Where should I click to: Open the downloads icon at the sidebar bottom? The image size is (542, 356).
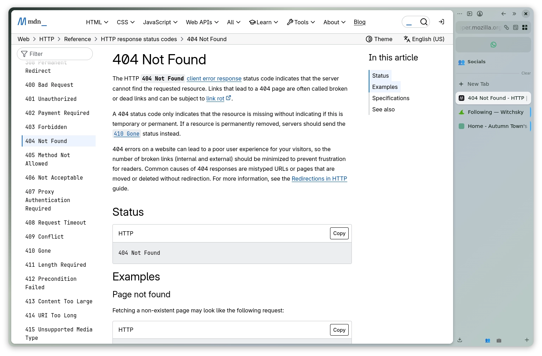460,340
